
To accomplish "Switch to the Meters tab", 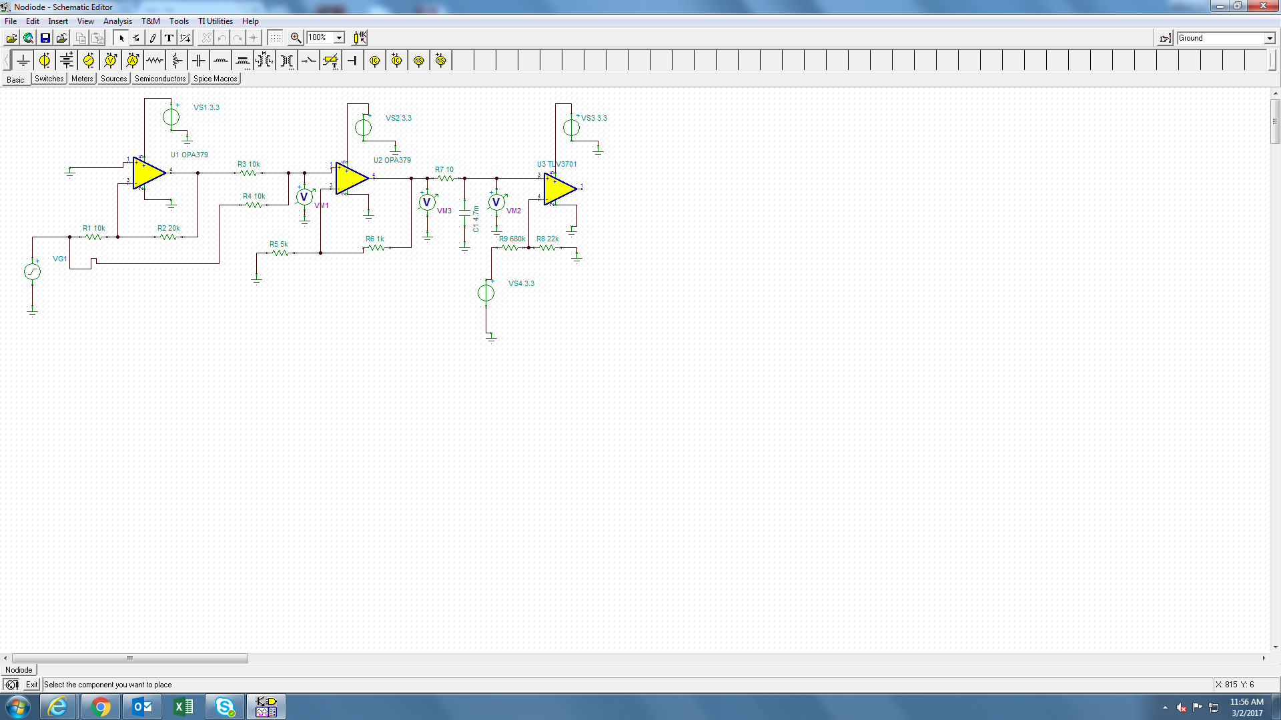I will 82,79.
